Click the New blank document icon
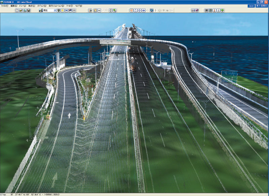Viewport: 269px width, 196px height. click(x=17, y=10)
